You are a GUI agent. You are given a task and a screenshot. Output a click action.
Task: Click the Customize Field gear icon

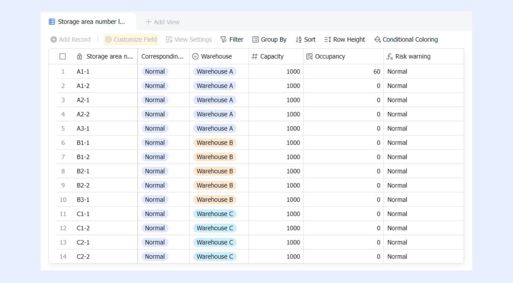coord(108,39)
